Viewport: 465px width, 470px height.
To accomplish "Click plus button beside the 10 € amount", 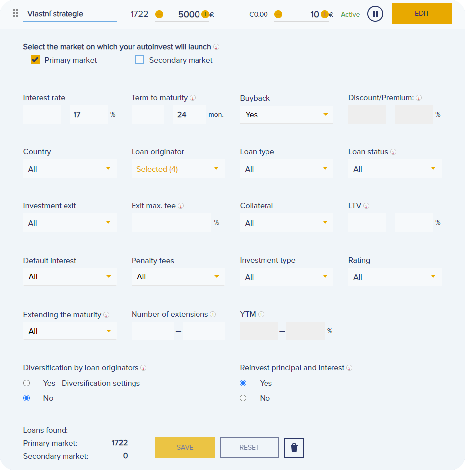I will tap(324, 14).
